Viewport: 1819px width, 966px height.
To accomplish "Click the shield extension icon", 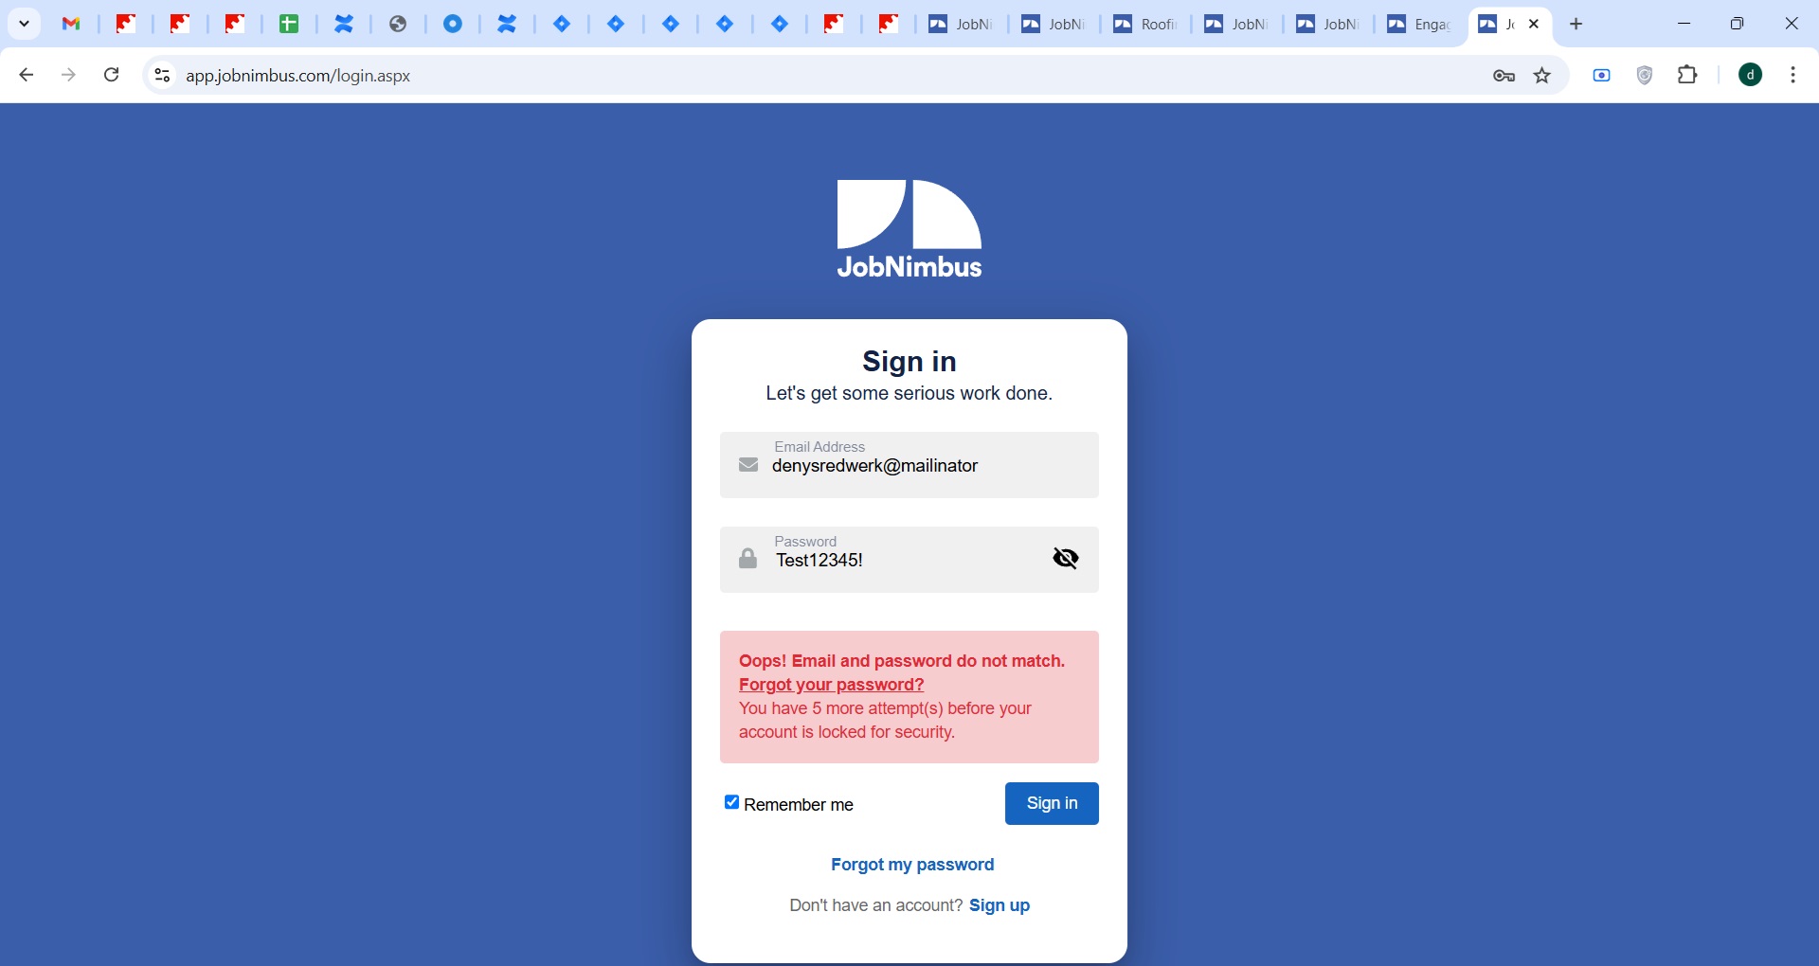I will (x=1645, y=75).
